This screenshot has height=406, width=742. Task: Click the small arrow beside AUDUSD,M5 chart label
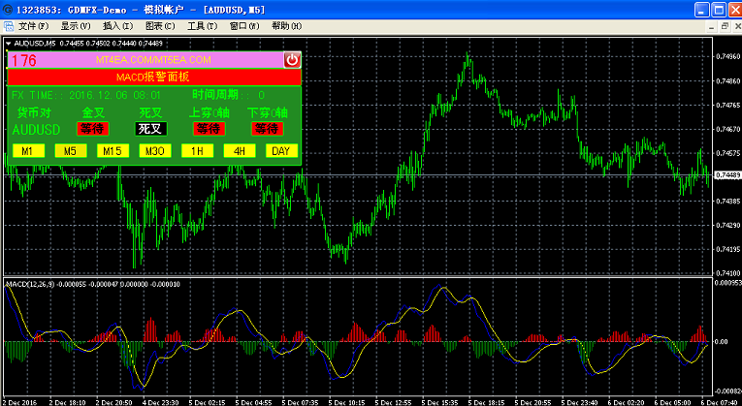9,44
